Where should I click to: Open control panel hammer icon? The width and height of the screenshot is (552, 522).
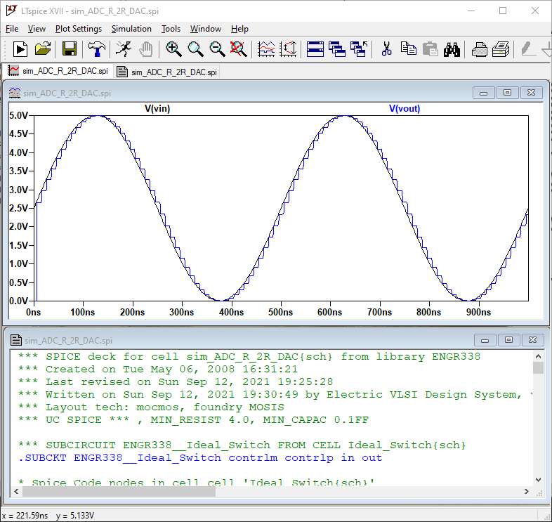pos(96,49)
